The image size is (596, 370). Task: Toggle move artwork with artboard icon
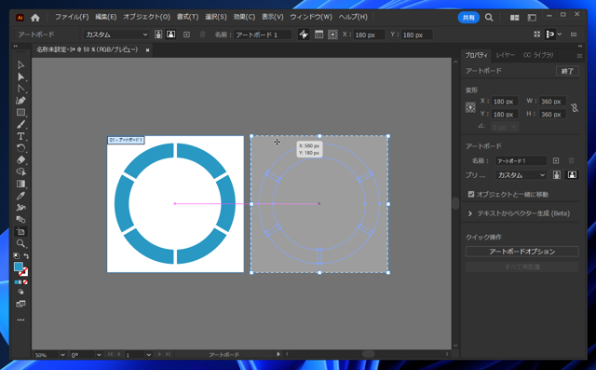pos(304,34)
